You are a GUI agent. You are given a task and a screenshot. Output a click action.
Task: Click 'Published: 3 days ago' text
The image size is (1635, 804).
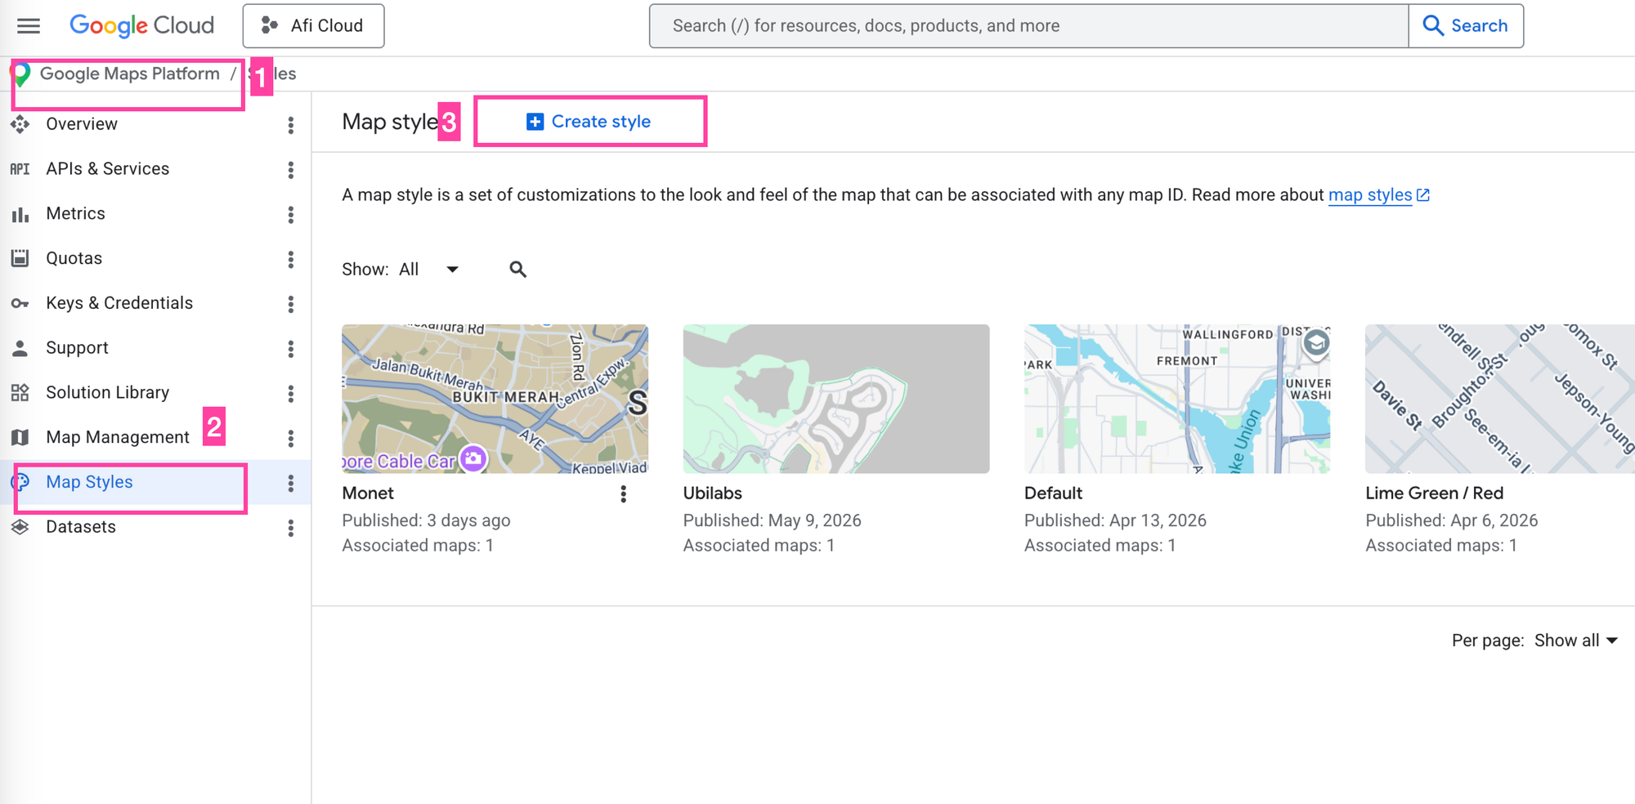pyautogui.click(x=426, y=520)
